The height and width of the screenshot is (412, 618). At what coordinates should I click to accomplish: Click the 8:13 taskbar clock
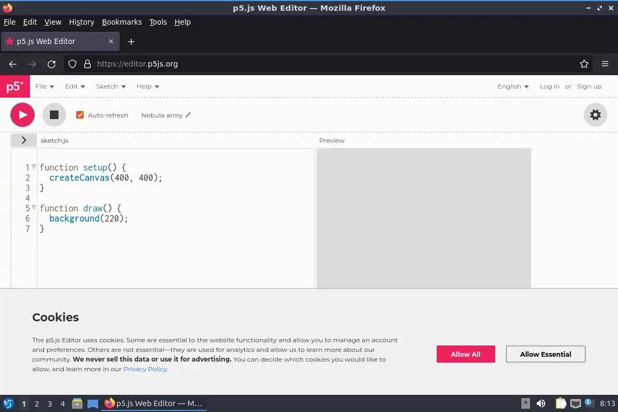(607, 403)
